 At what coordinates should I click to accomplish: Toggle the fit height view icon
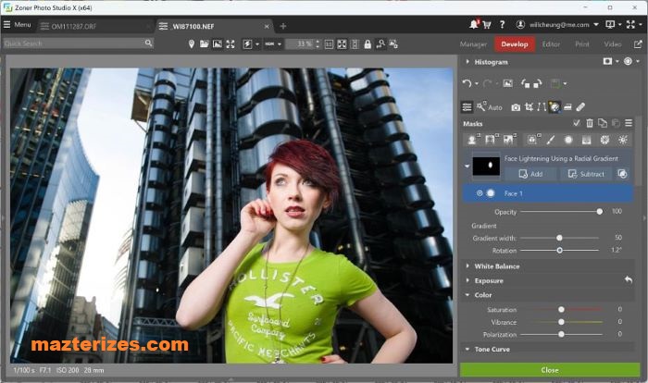click(355, 44)
